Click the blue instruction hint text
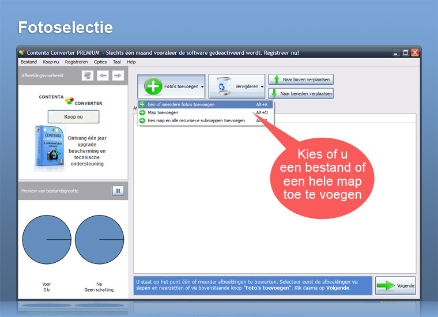 253,285
